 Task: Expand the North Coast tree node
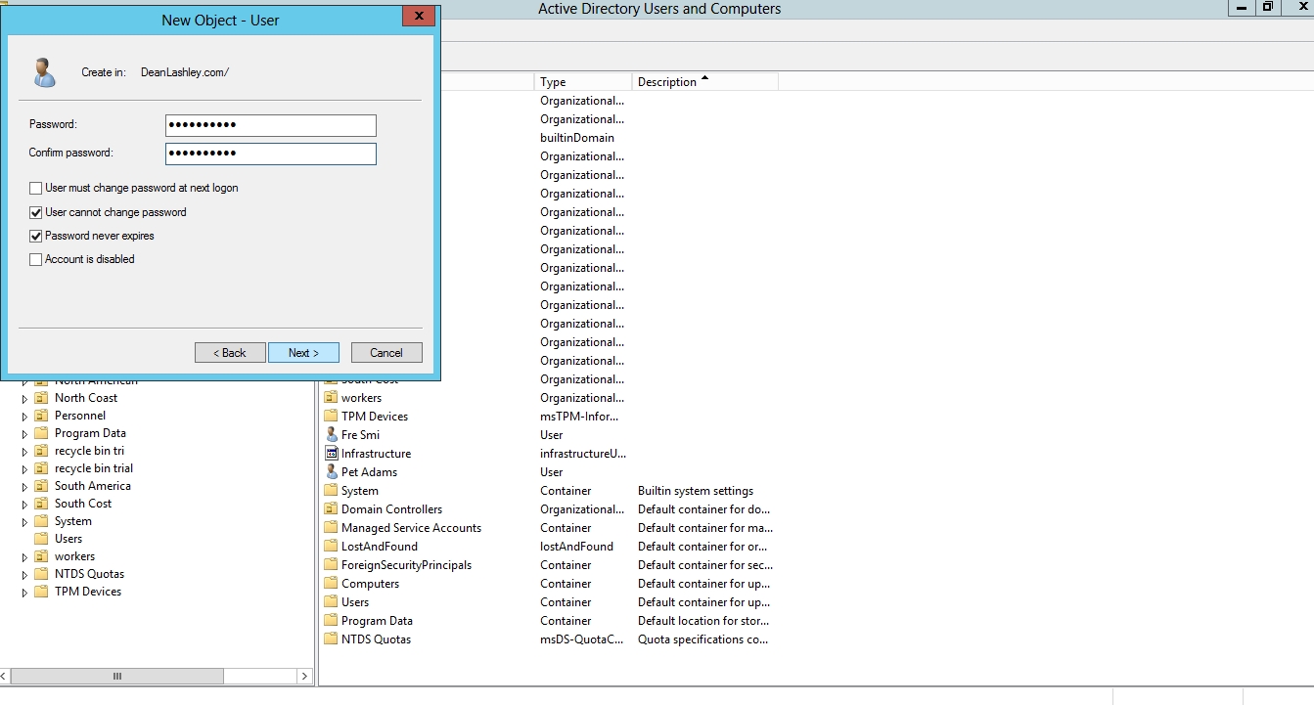(x=25, y=398)
